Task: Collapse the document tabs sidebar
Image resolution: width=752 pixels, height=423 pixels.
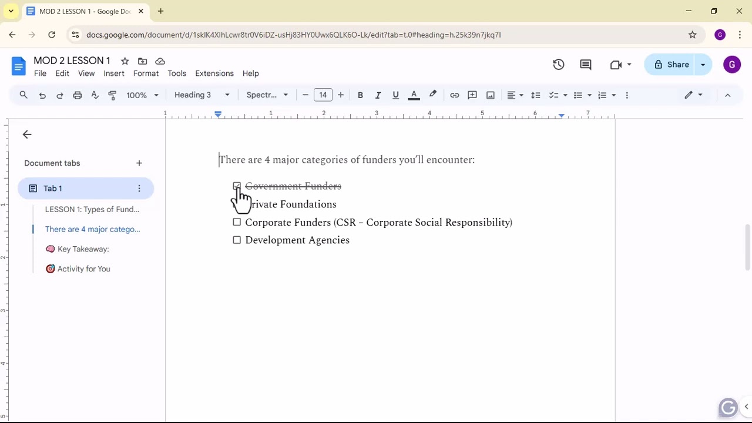Action: [x=27, y=135]
